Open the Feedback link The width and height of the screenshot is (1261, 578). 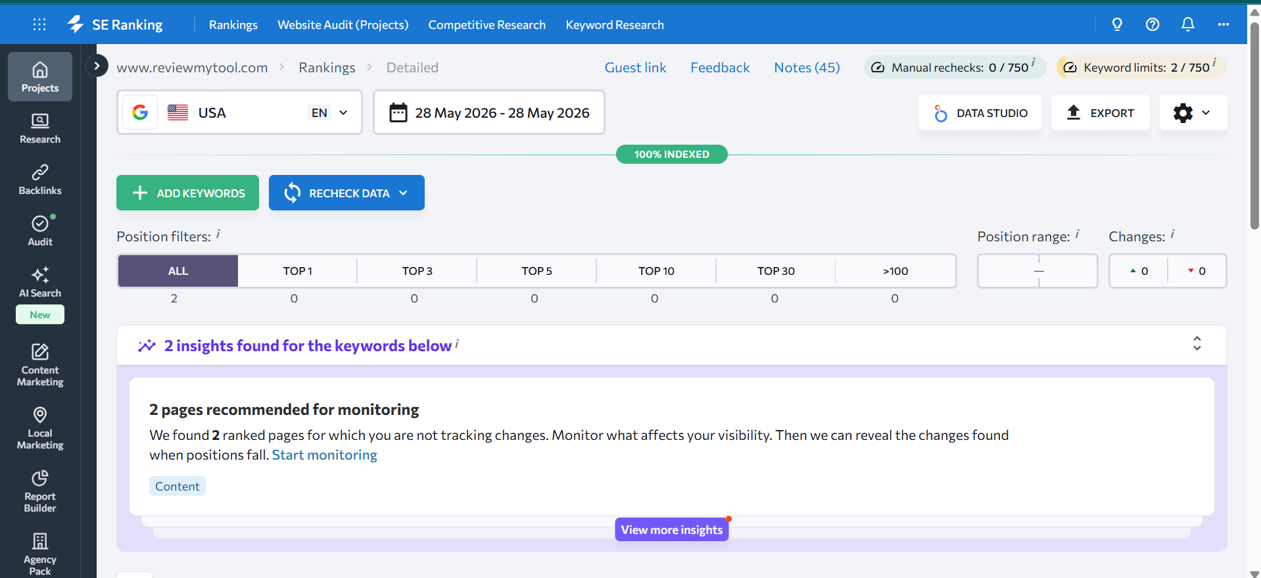[x=720, y=67]
